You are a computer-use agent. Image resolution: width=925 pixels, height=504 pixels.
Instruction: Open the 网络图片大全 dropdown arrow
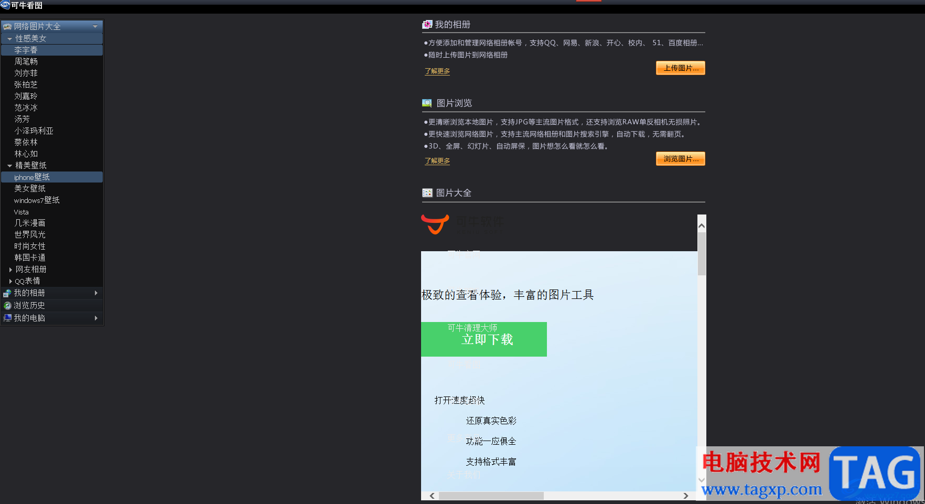pos(95,26)
